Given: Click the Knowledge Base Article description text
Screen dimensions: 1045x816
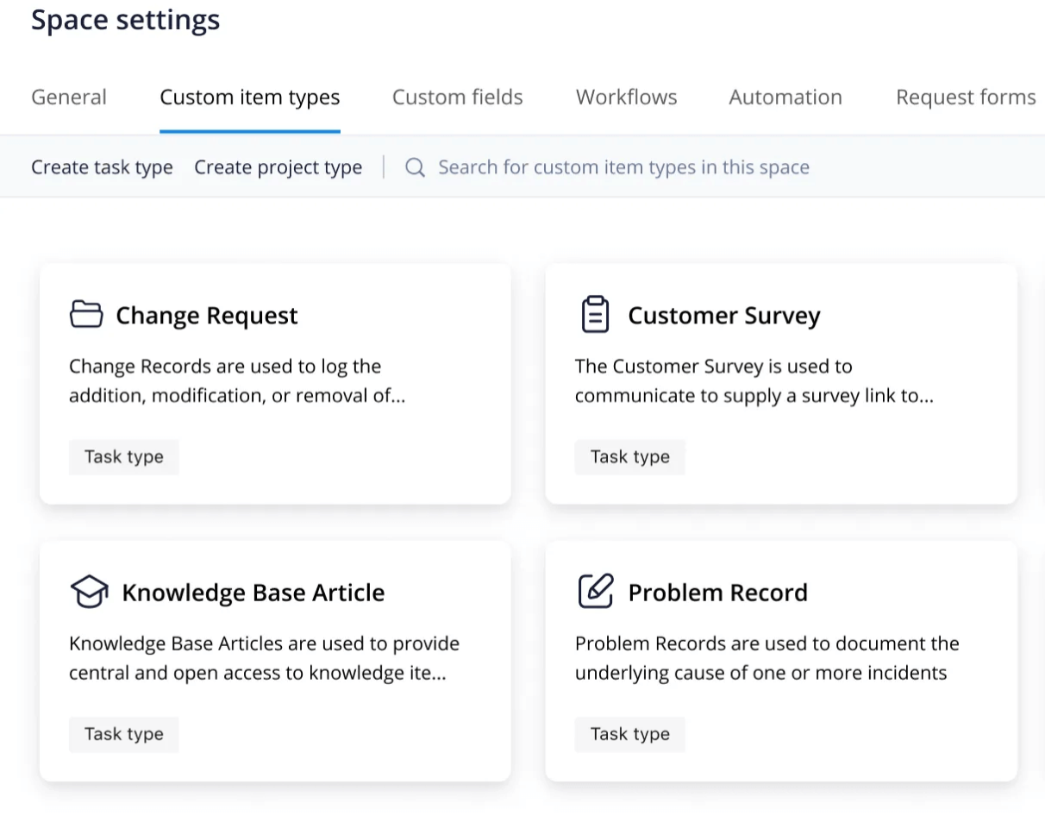Looking at the screenshot, I should click(265, 658).
